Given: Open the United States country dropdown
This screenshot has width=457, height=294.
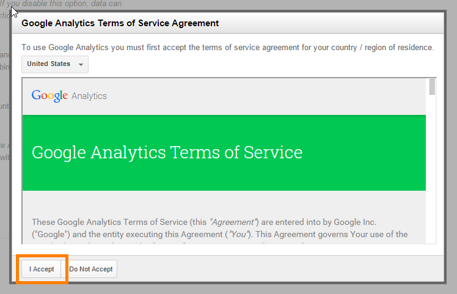Looking at the screenshot, I should coord(55,64).
